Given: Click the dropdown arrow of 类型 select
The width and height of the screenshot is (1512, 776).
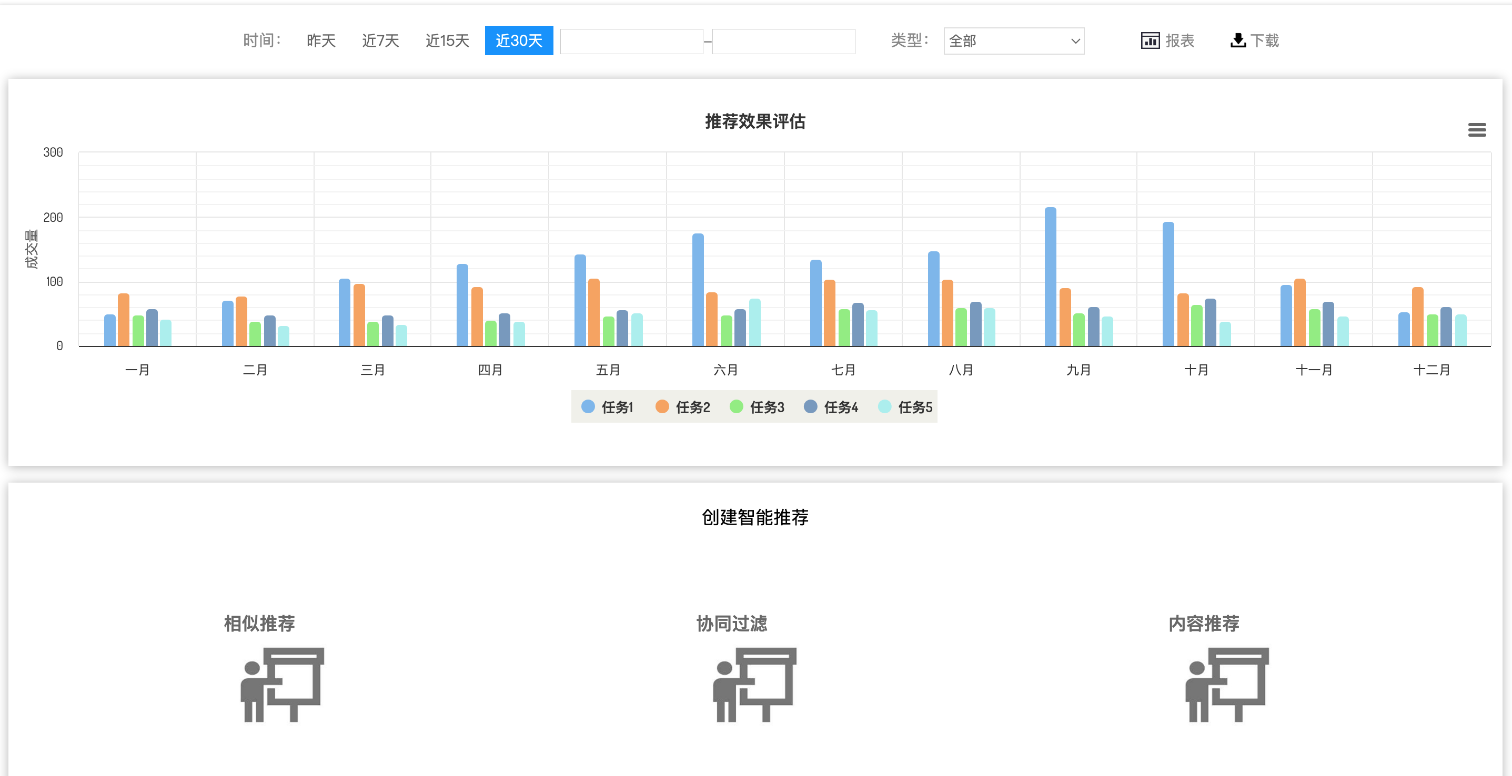Looking at the screenshot, I should tap(1075, 41).
